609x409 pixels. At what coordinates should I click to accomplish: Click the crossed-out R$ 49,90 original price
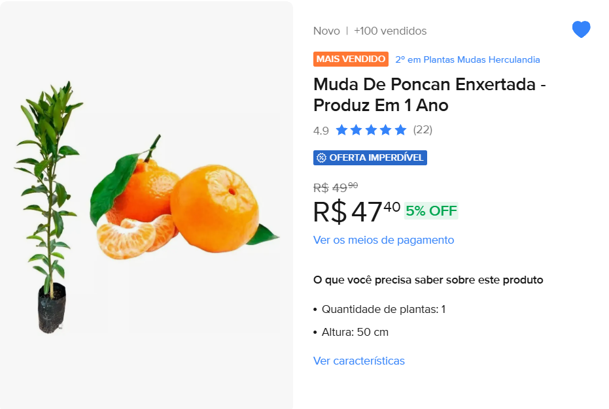pyautogui.click(x=336, y=188)
